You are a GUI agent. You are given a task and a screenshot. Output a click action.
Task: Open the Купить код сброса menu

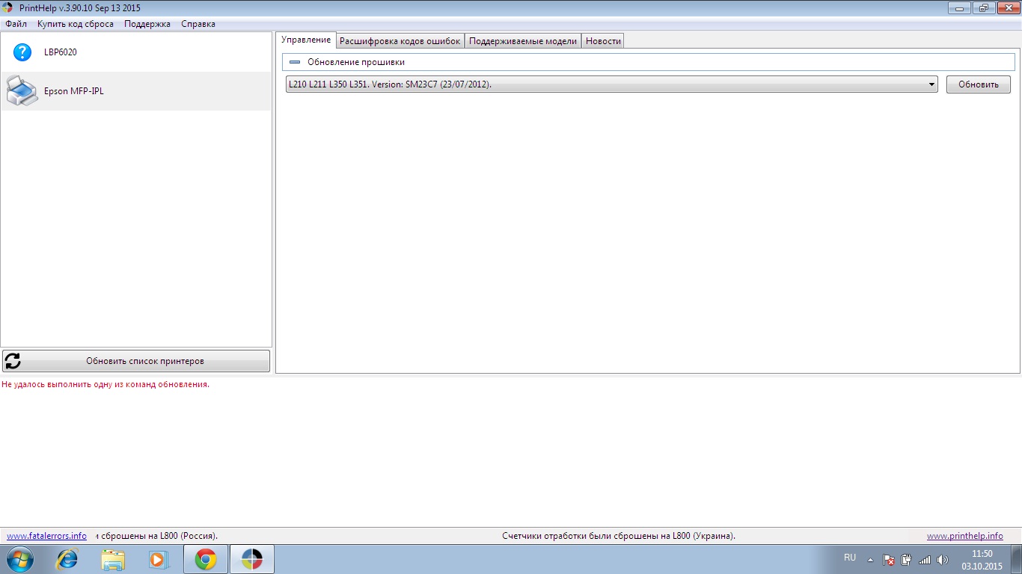pyautogui.click(x=76, y=24)
